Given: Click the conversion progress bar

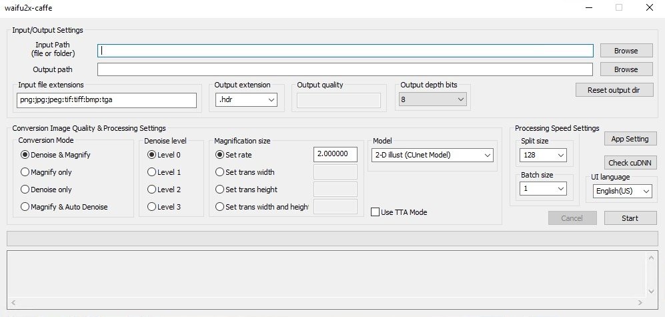Looking at the screenshot, I should tap(332, 238).
